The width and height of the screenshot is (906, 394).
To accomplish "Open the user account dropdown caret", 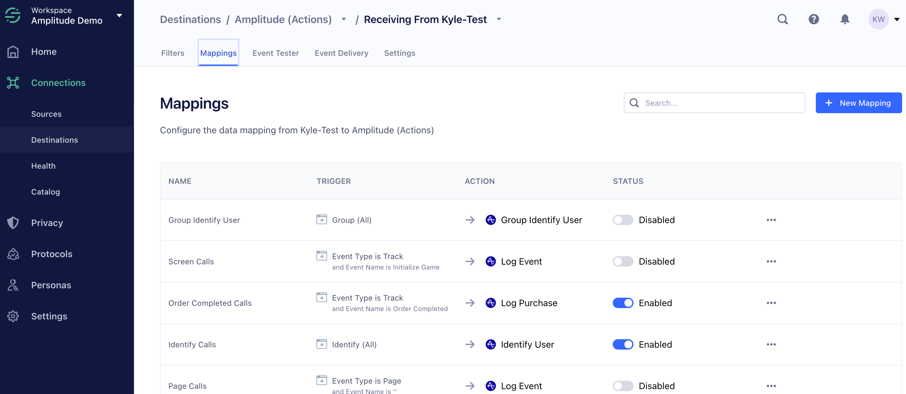I will pos(897,19).
